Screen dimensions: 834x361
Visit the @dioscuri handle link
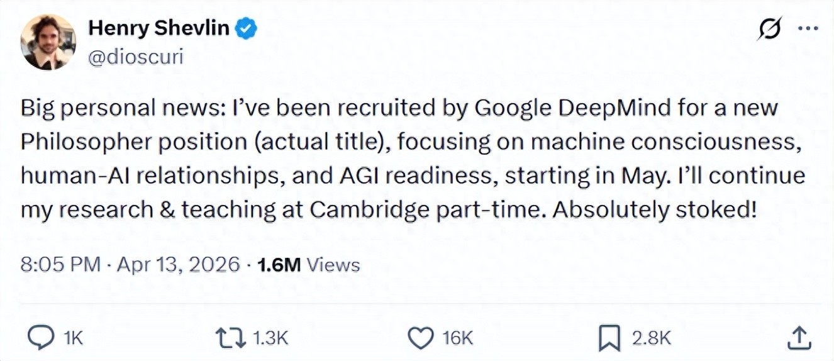click(x=135, y=57)
